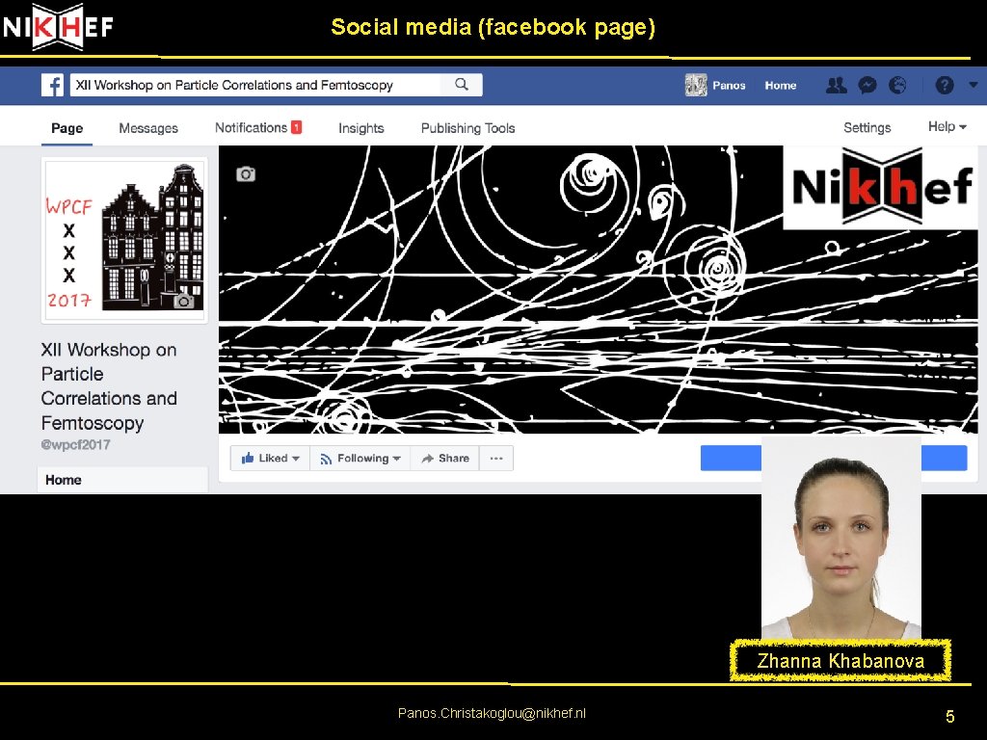Click the email Panos.Christakoglou@nikhef.nl
987x740 pixels.
point(492,714)
